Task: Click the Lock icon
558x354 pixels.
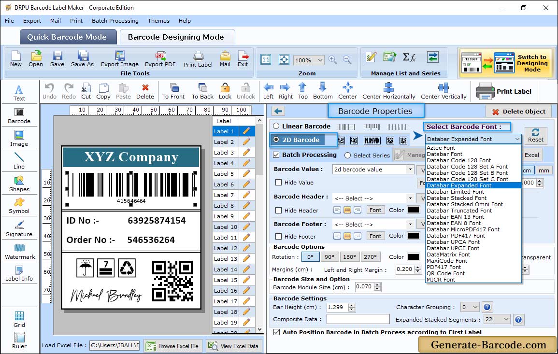Action: [225, 91]
